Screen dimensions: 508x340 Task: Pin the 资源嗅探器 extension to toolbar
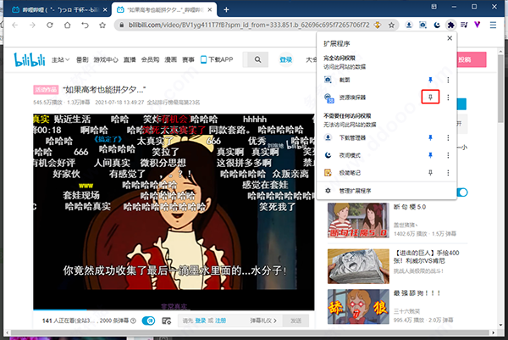pyautogui.click(x=430, y=97)
